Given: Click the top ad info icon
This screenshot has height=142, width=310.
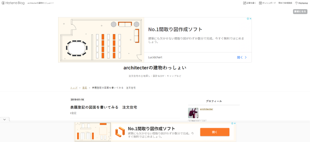Looking at the screenshot, I should coord(248,19).
